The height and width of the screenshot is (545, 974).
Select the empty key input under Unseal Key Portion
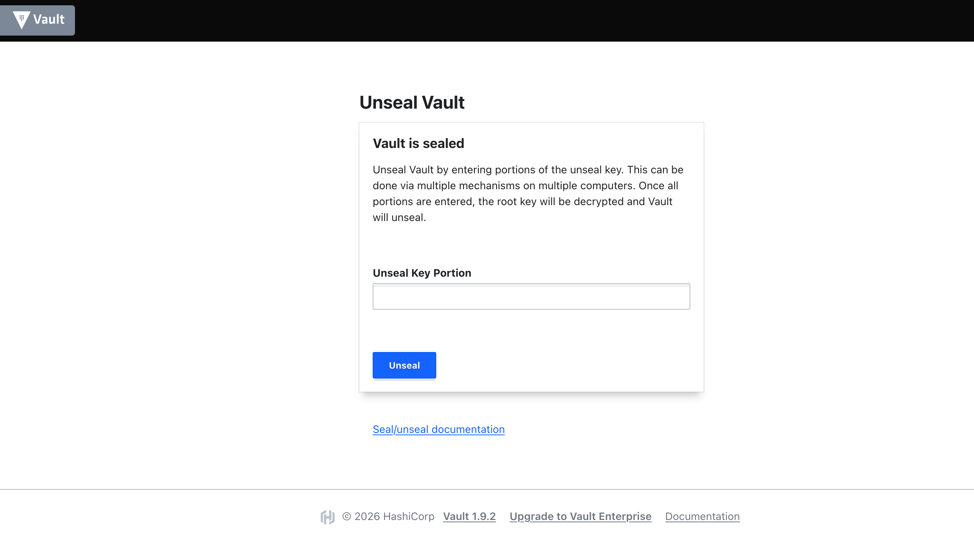point(531,296)
